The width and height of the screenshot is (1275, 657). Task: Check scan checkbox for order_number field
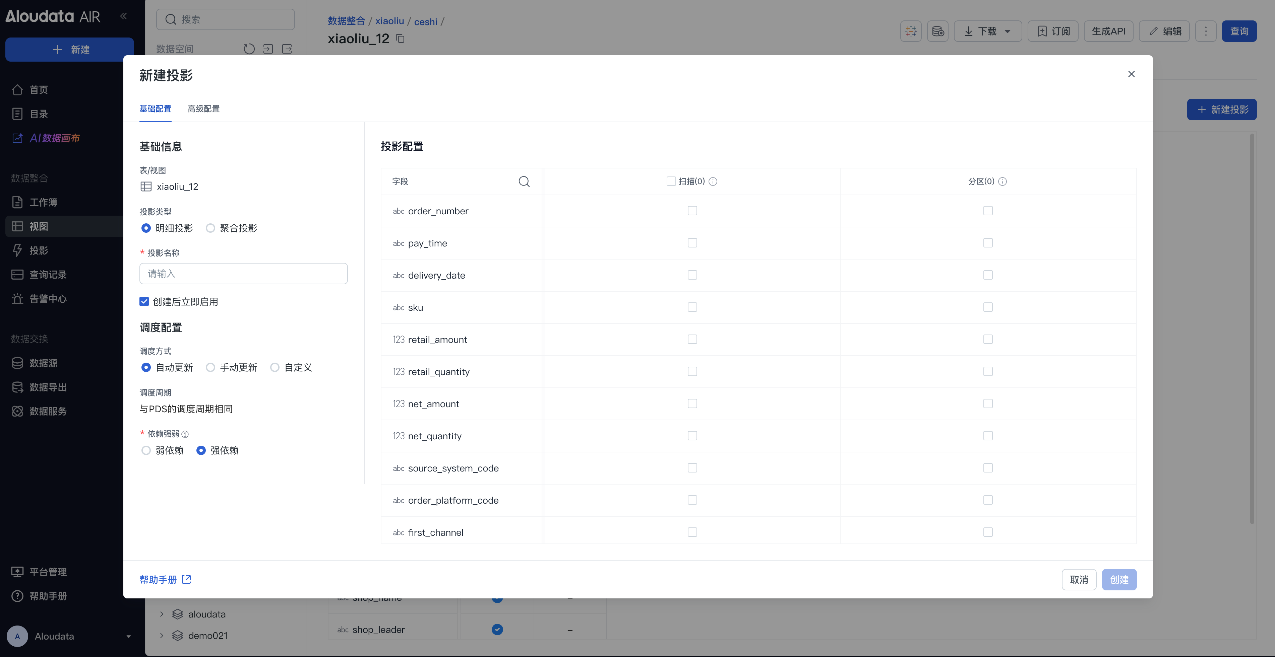pyautogui.click(x=692, y=211)
